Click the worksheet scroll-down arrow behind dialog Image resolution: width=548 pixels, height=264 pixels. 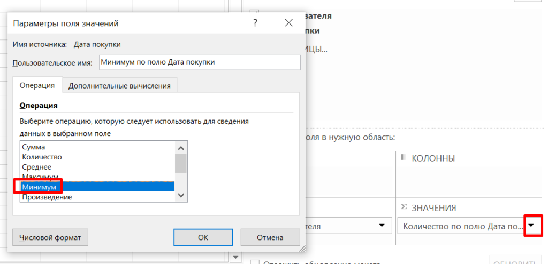(235, 258)
